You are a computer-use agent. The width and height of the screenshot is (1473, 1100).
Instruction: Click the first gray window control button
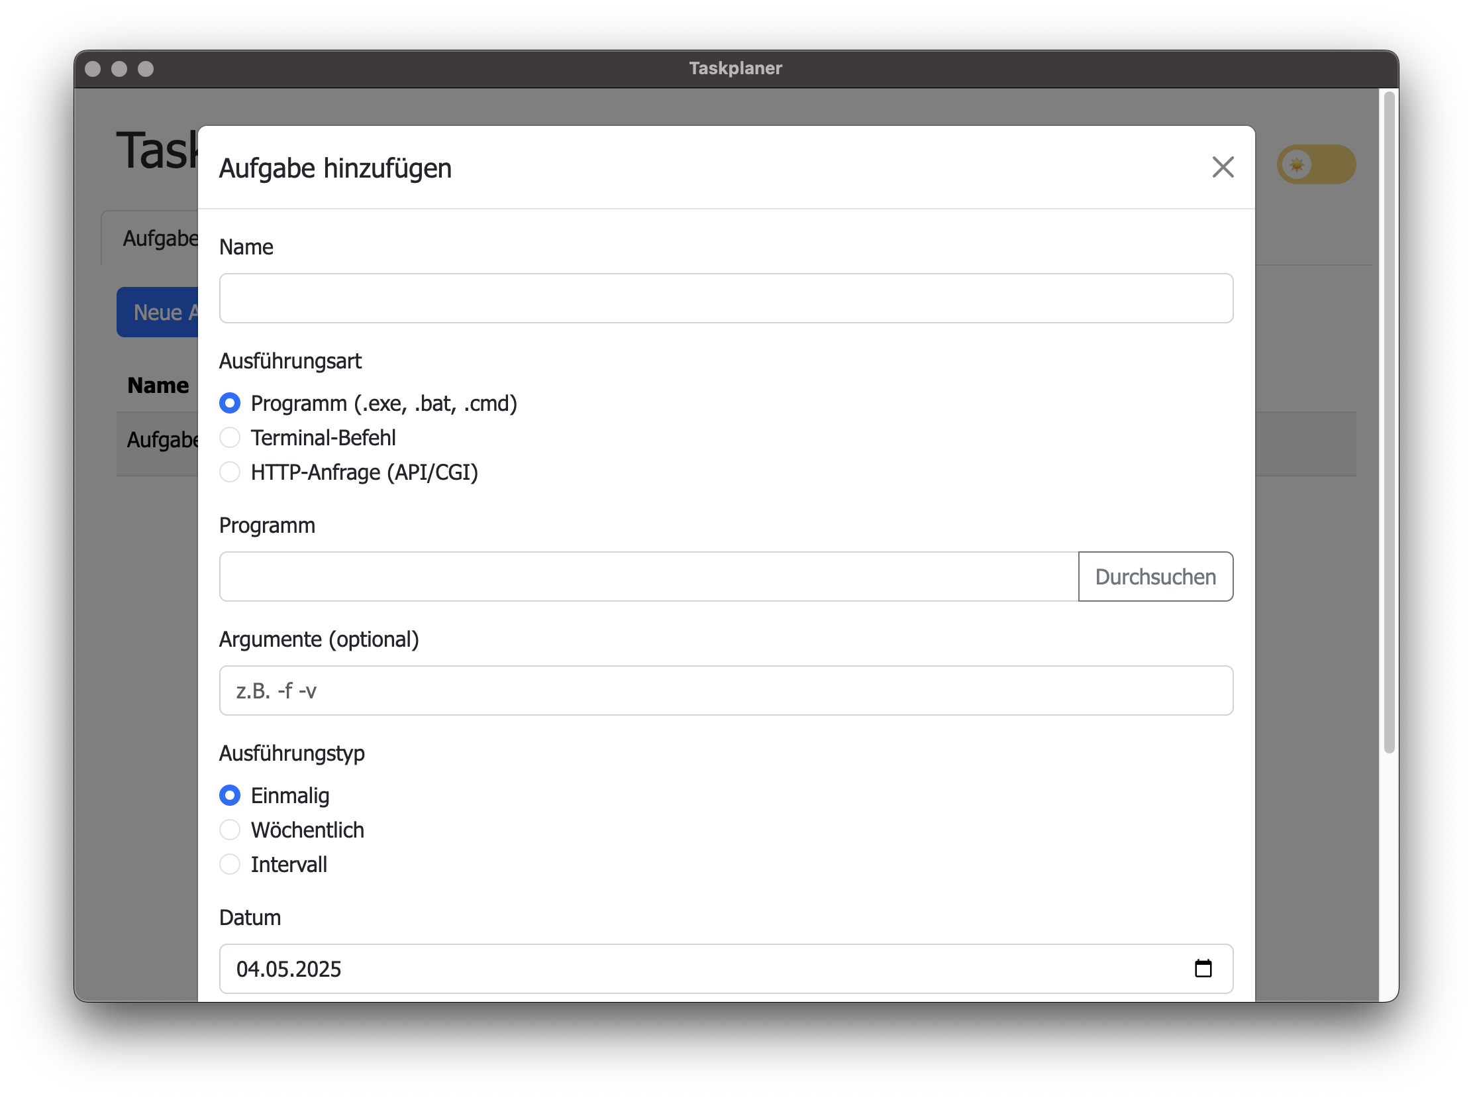pos(93,68)
